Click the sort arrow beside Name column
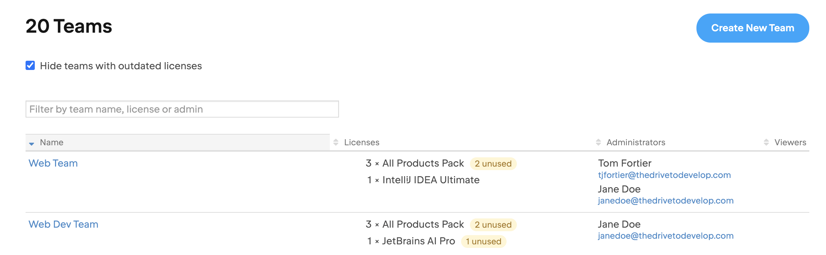Image resolution: width=826 pixels, height=255 pixels. [32, 143]
